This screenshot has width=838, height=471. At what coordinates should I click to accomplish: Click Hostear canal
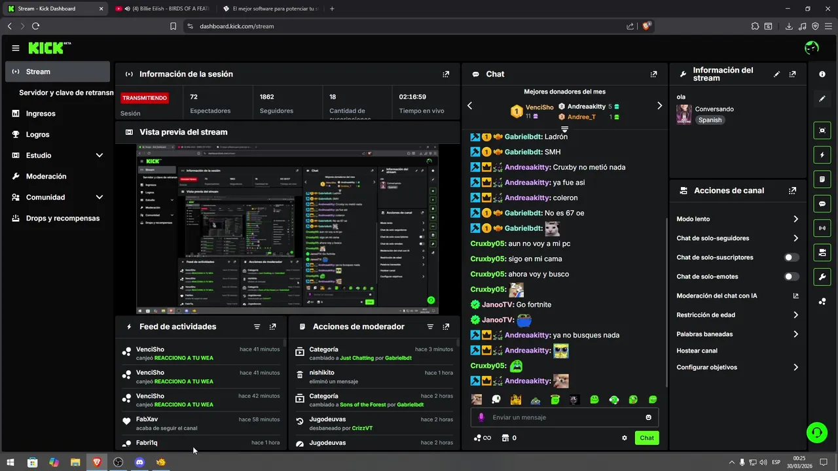tap(697, 351)
